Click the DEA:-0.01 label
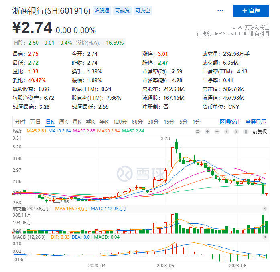The height and width of the screenshot is (272, 280). [x=82, y=237]
